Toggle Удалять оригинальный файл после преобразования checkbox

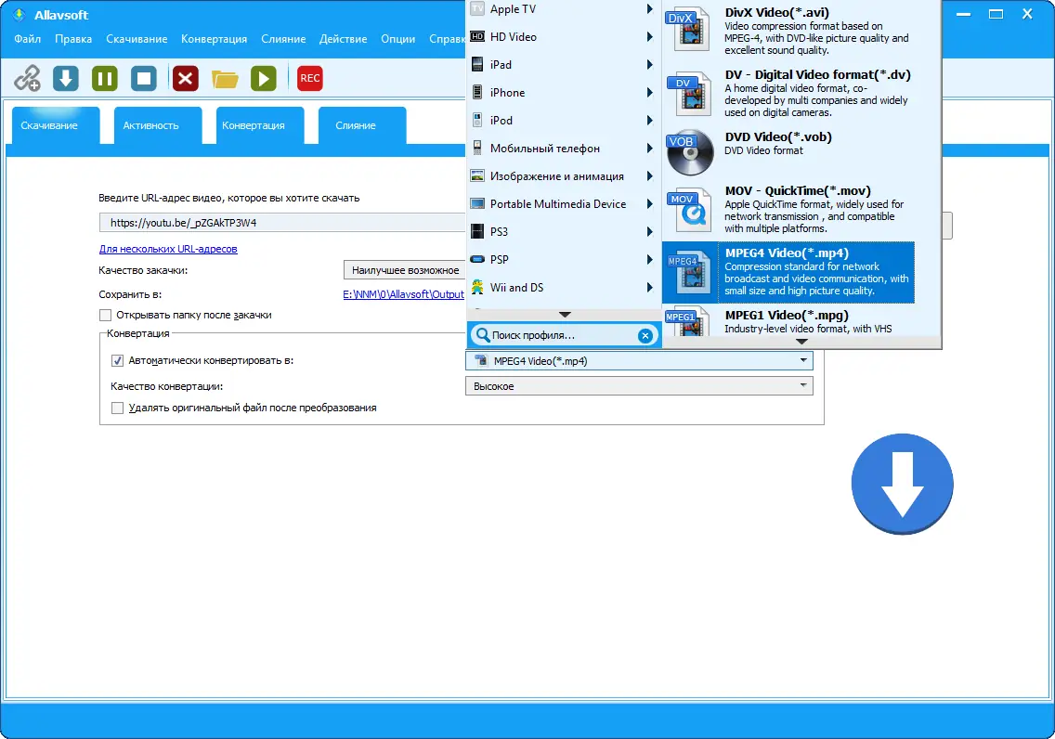[x=117, y=408]
